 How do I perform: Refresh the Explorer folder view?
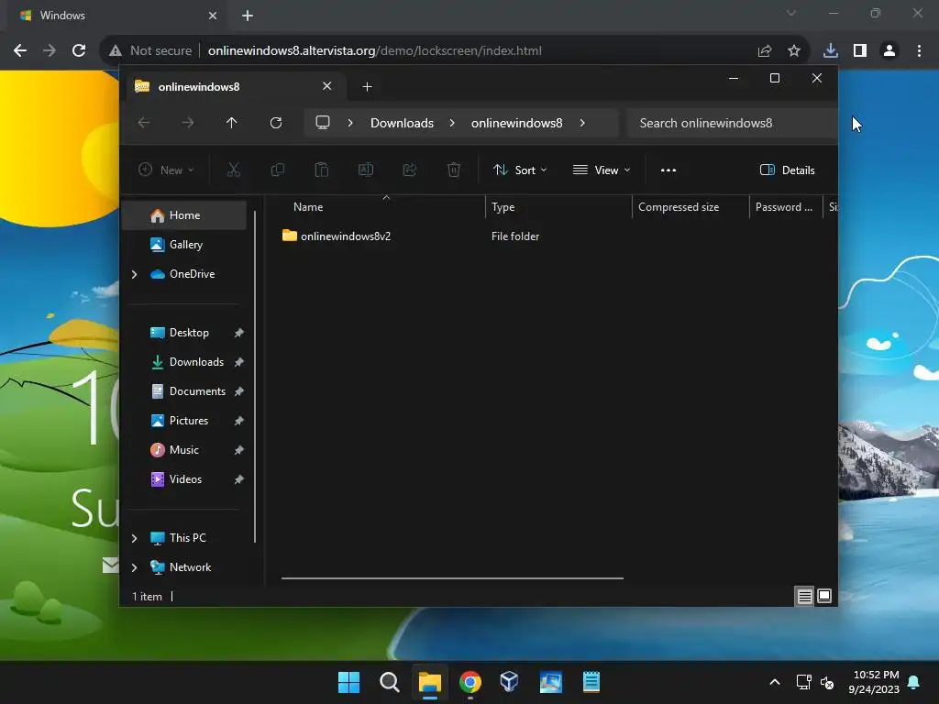pos(276,123)
